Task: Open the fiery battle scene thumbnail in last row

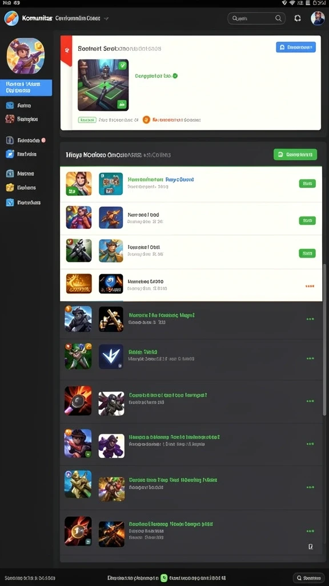Action: (x=111, y=534)
